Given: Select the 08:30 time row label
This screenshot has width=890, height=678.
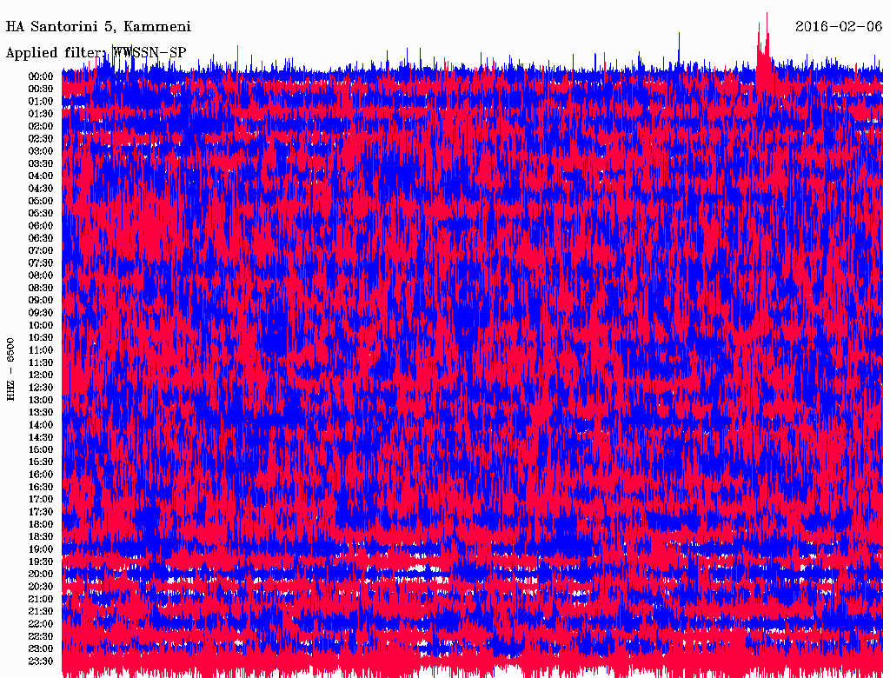Looking at the screenshot, I should point(40,288).
